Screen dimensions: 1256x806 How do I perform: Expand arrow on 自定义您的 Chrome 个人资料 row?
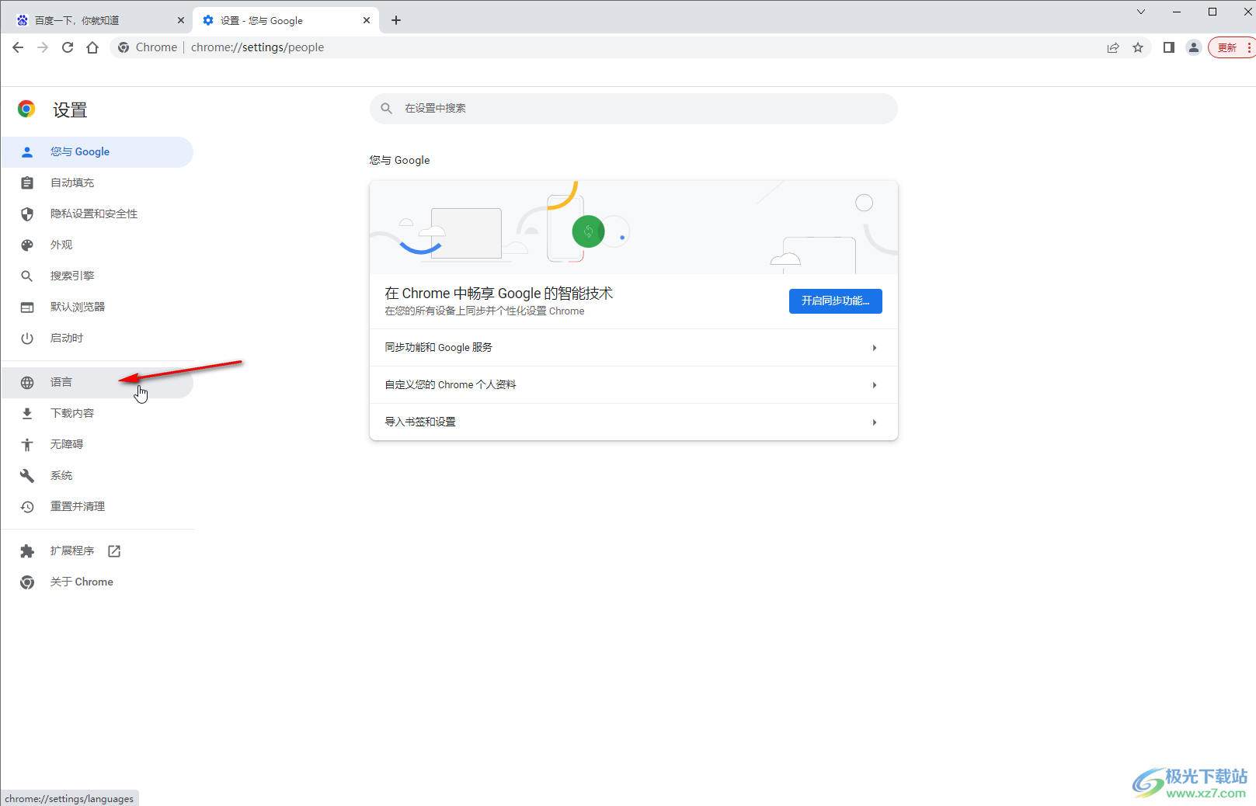pos(875,385)
